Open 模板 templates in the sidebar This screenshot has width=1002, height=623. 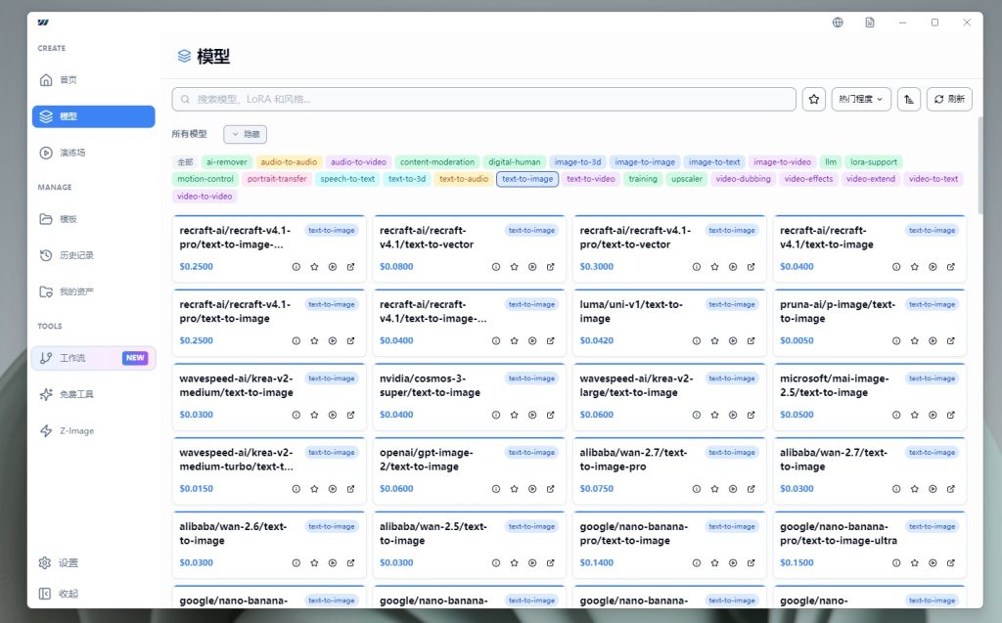93,219
